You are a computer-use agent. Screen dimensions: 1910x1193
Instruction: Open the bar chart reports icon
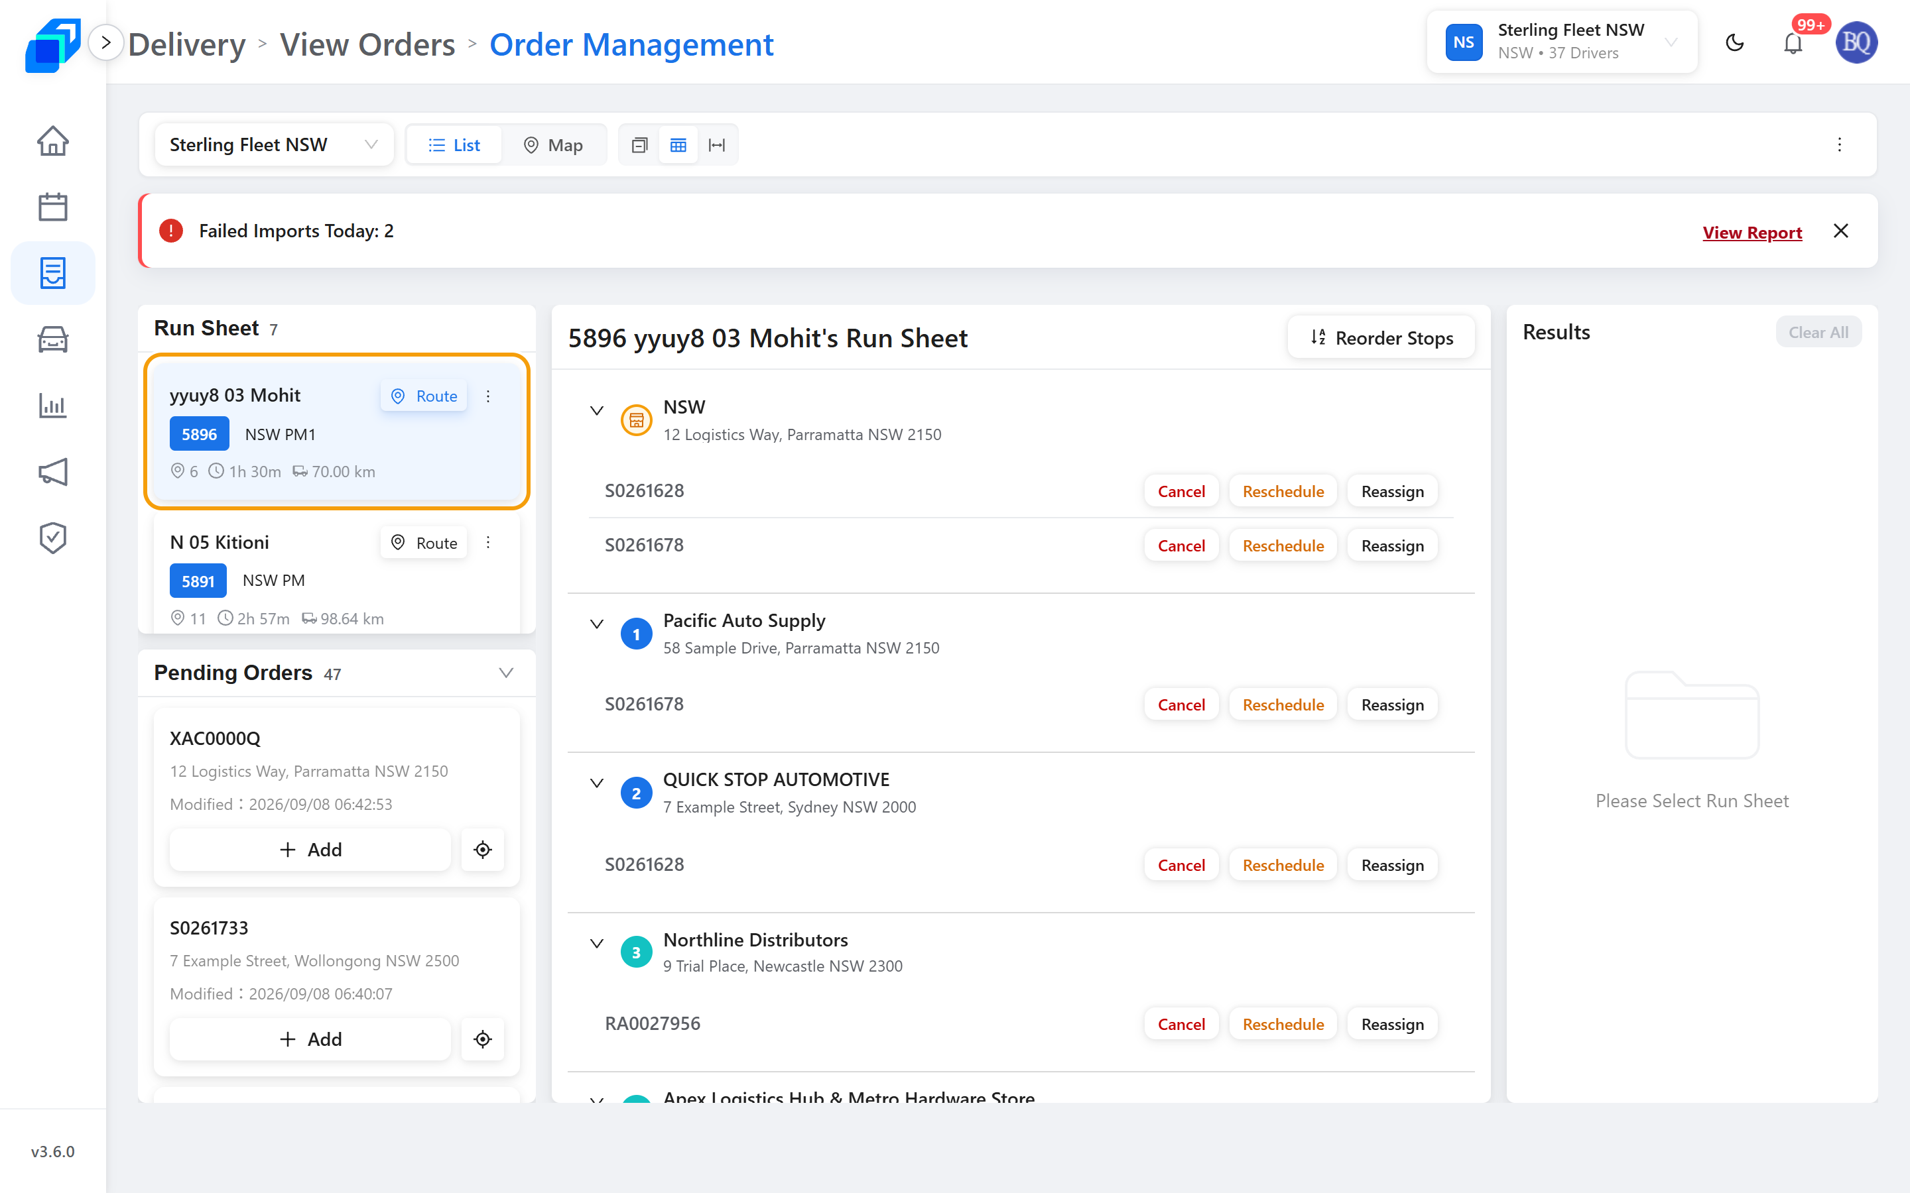point(53,406)
